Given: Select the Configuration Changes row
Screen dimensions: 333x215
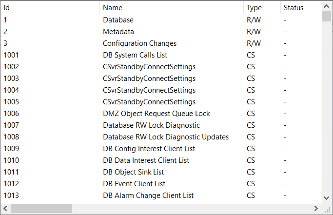Looking at the screenshot, I should tap(139, 43).
